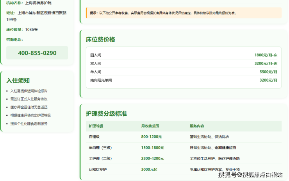
Task: Select the 需签订正式入住服务协议 list item
Action: [x=29, y=99]
